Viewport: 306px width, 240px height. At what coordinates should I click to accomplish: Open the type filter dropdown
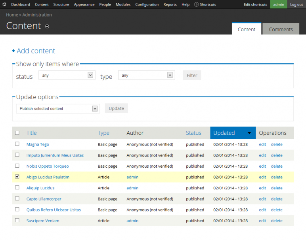coord(146,75)
